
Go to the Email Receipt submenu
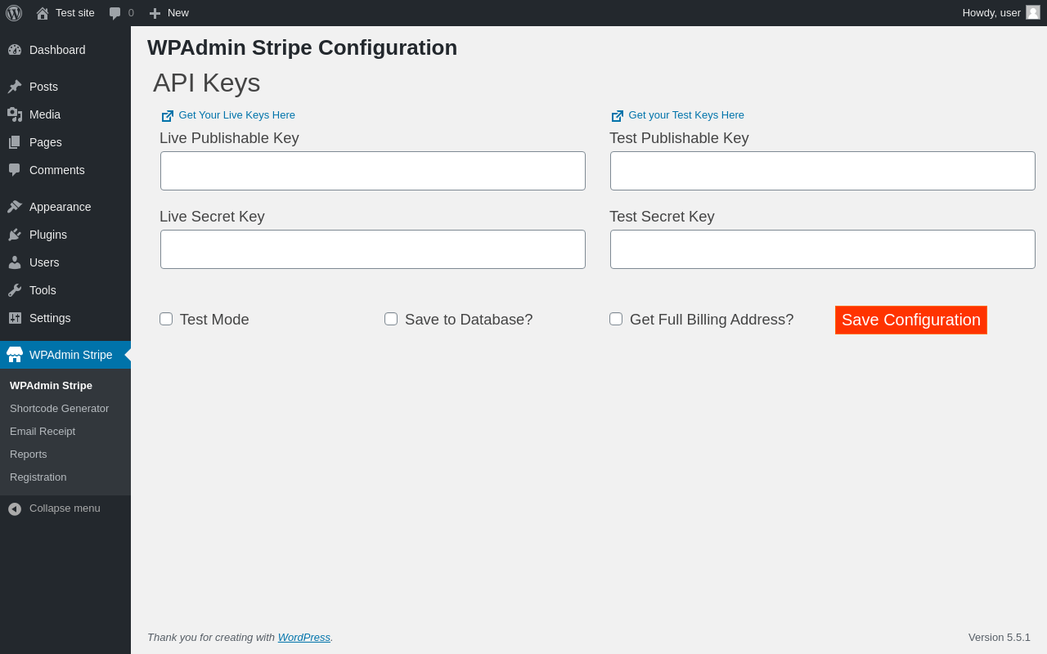(x=43, y=431)
